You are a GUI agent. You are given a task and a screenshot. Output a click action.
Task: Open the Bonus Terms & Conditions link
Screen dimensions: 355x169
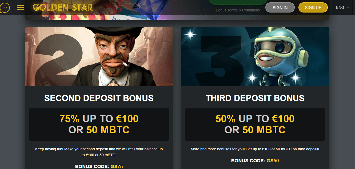[x=238, y=10]
